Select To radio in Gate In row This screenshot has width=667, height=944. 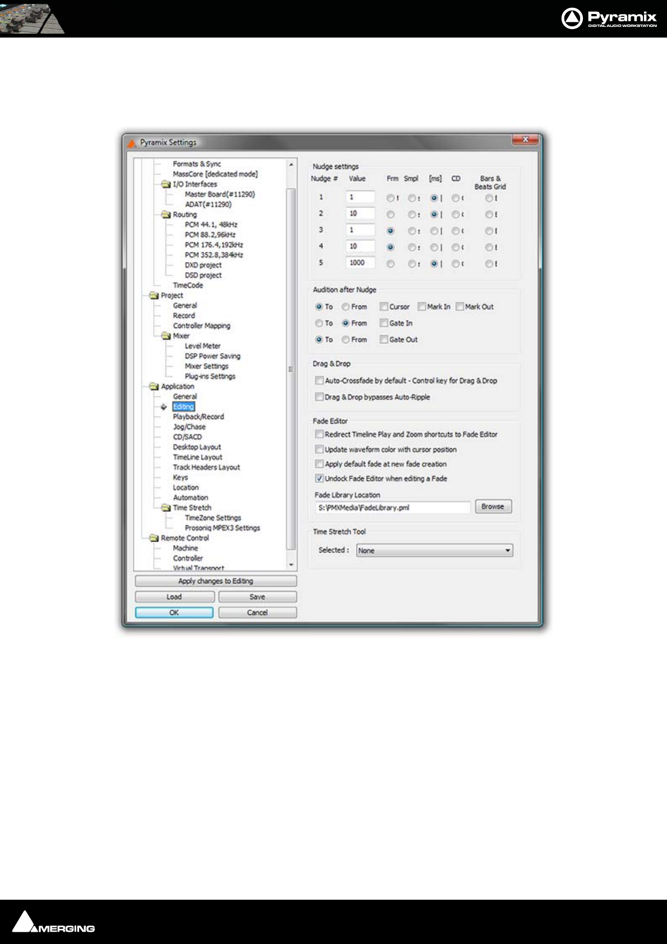[x=319, y=323]
